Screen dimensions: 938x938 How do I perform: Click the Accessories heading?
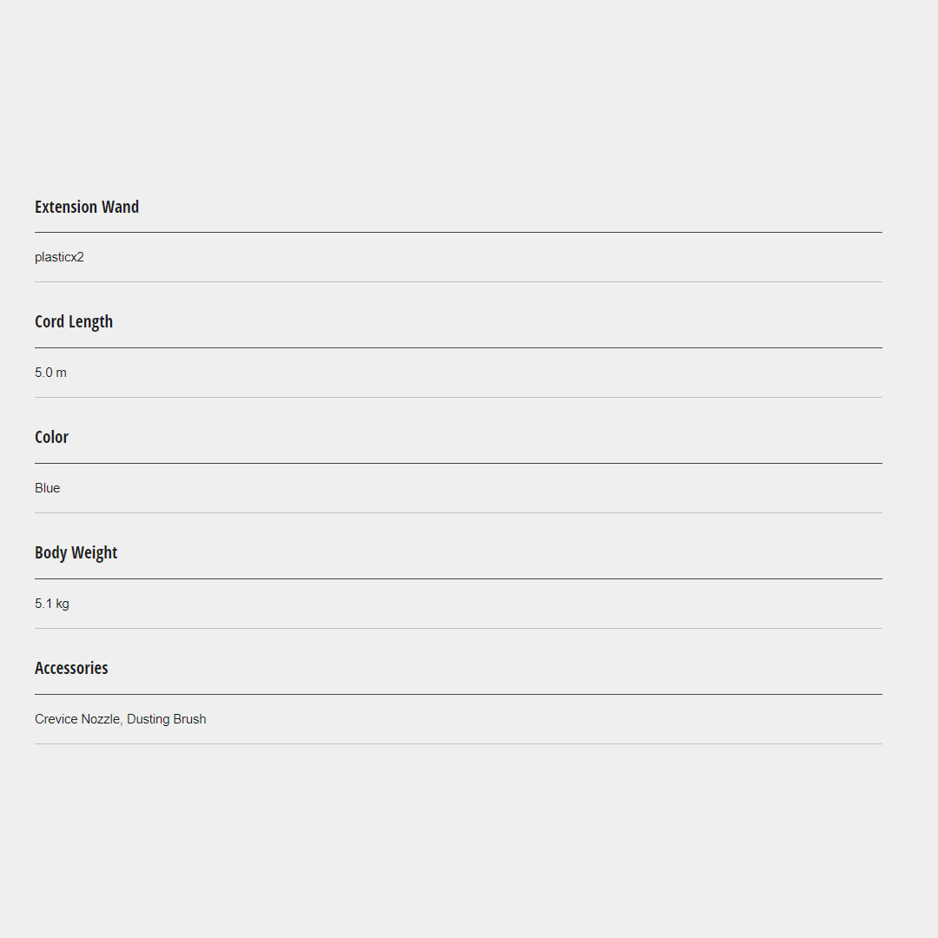tap(71, 668)
